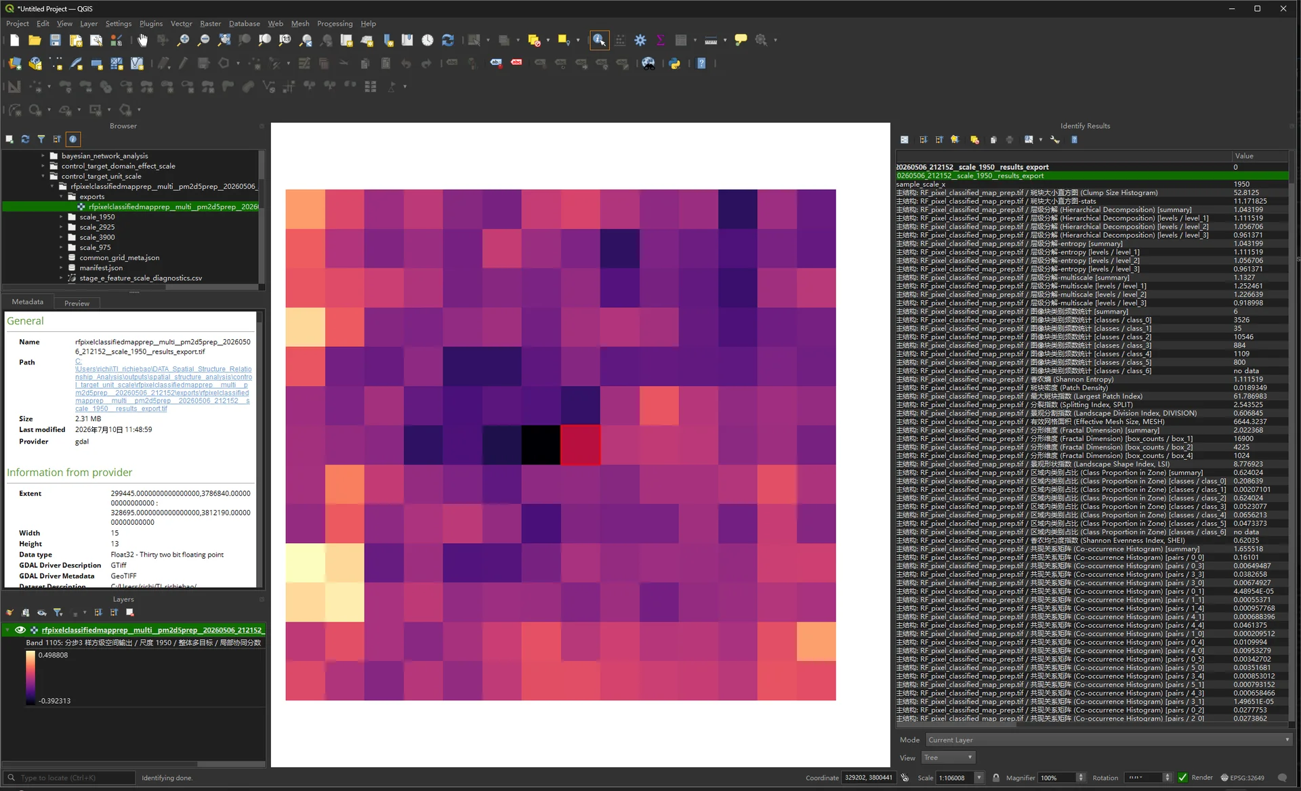Toggle the Browser properties widget info button
This screenshot has height=791, width=1301.
click(x=73, y=140)
